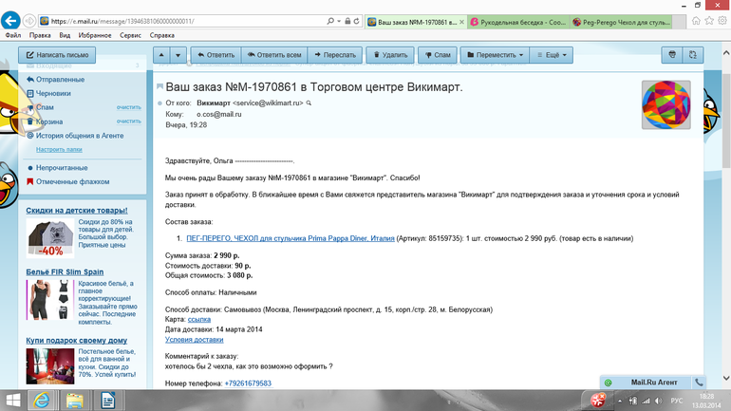
Task: Filter by Отмеченные флажком
Action: (x=73, y=181)
